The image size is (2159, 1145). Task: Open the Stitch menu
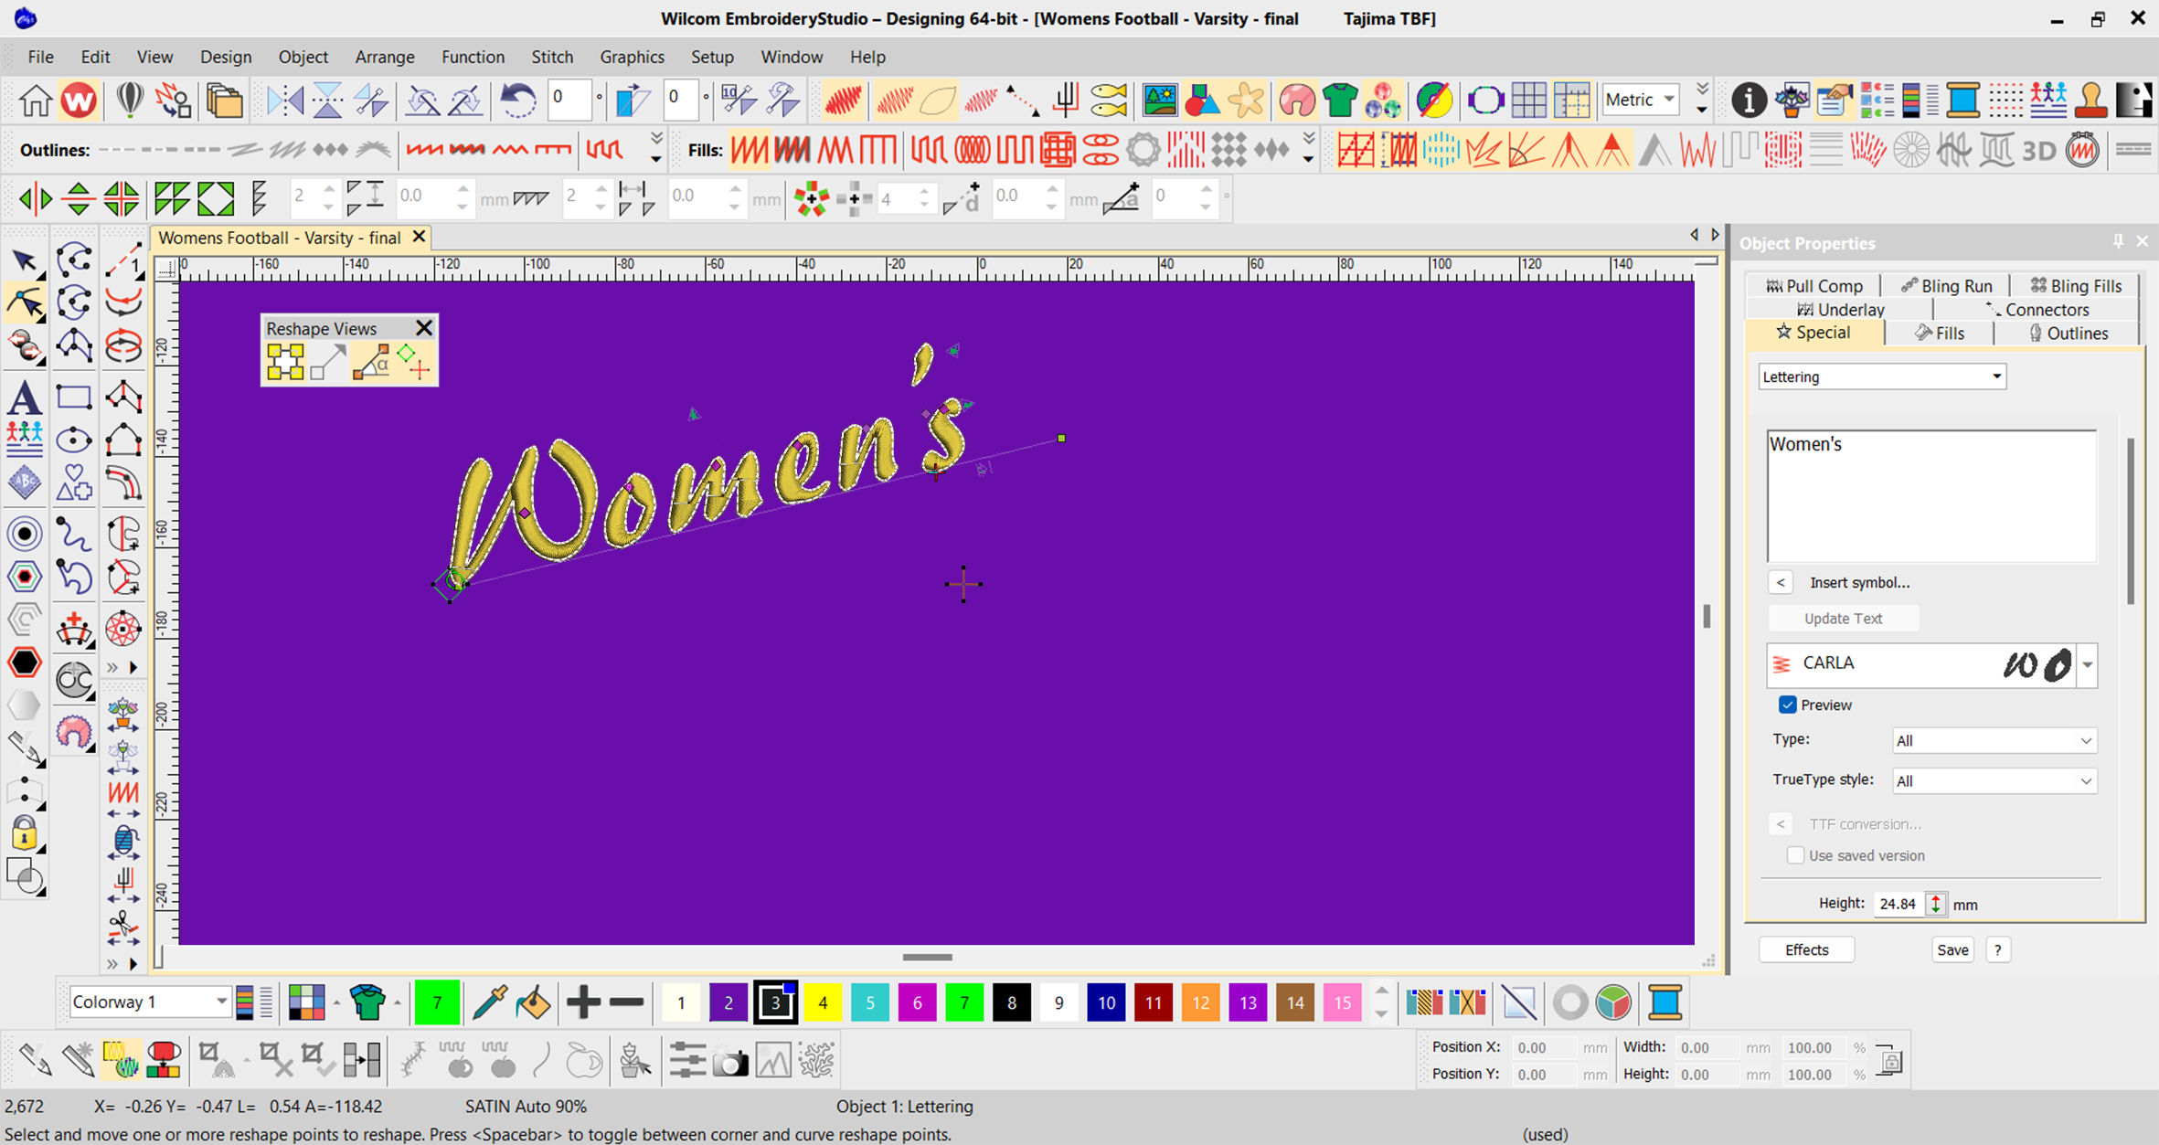point(552,57)
